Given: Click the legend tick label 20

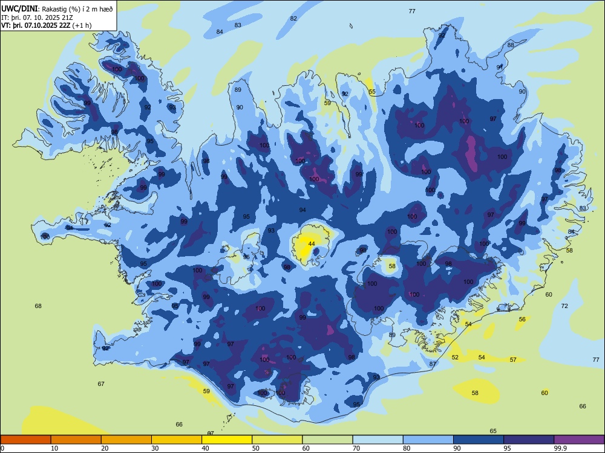Looking at the screenshot, I should (x=105, y=448).
